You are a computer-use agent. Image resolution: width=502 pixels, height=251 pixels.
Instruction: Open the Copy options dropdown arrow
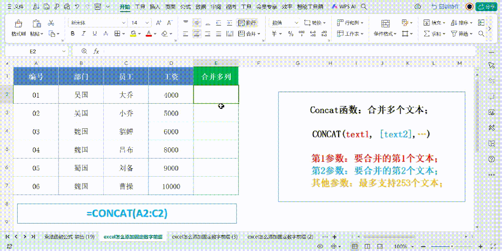point(58,33)
